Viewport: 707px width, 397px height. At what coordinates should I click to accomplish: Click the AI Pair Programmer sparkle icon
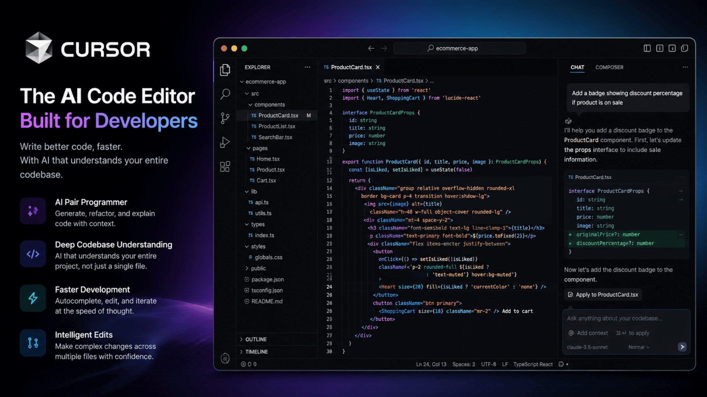33,211
